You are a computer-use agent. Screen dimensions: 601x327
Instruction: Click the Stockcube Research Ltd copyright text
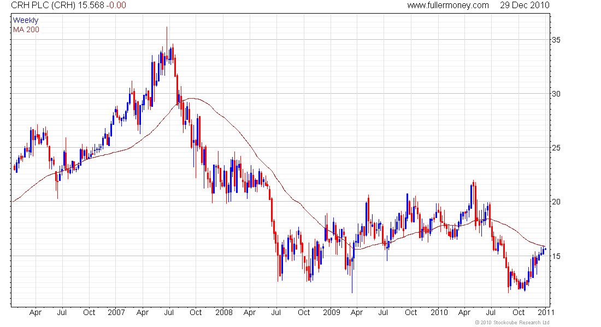(512, 323)
